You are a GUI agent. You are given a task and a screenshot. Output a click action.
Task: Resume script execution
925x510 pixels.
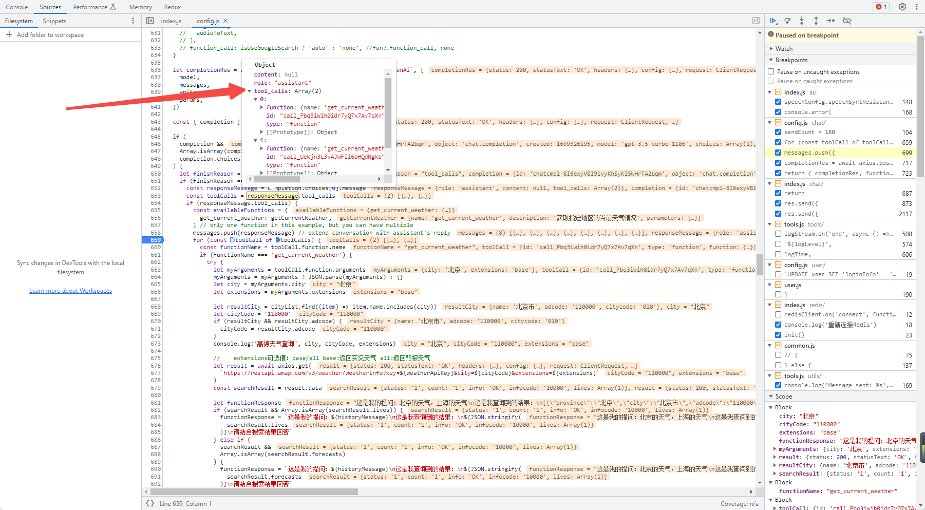tap(773, 21)
